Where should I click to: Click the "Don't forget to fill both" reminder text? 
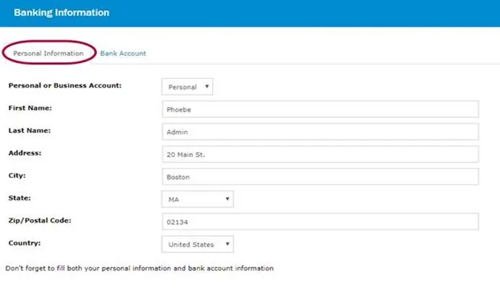(x=140, y=268)
